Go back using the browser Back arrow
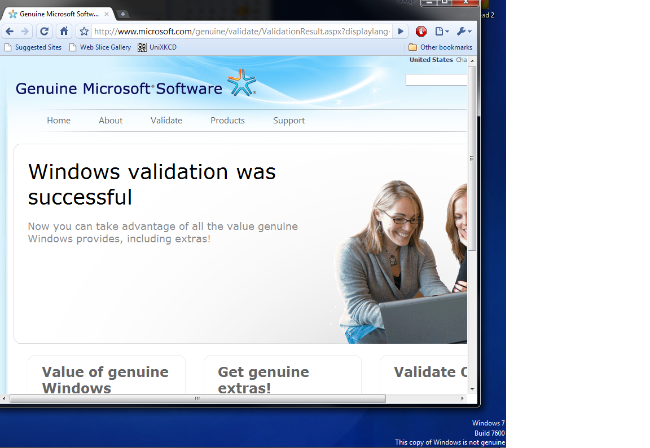This screenshot has height=448, width=650. (x=10, y=32)
